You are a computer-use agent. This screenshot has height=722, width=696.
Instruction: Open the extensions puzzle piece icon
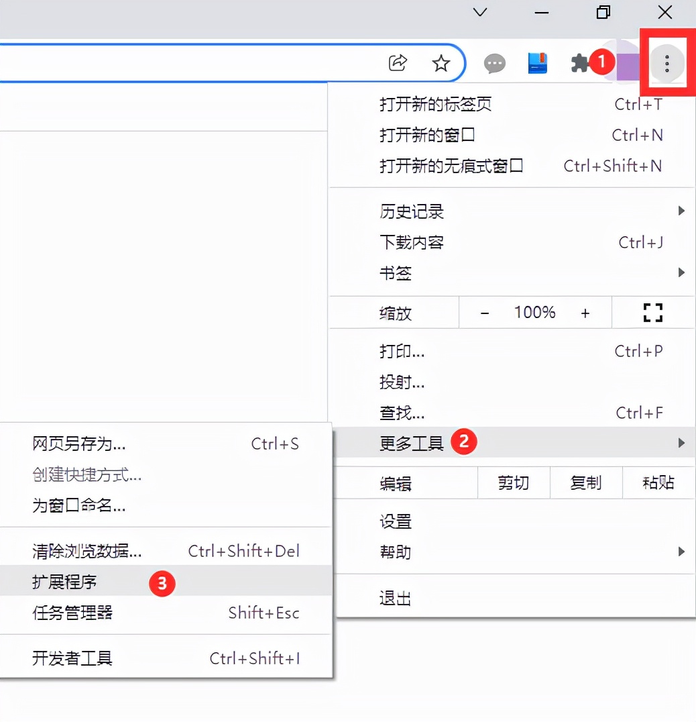coord(579,63)
